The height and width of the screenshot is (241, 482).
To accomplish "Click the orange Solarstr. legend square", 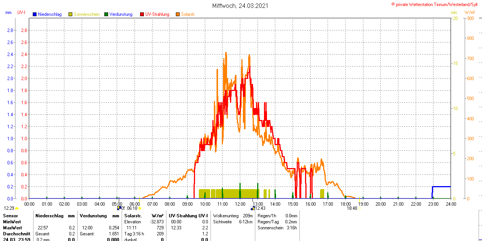I will click(178, 14).
